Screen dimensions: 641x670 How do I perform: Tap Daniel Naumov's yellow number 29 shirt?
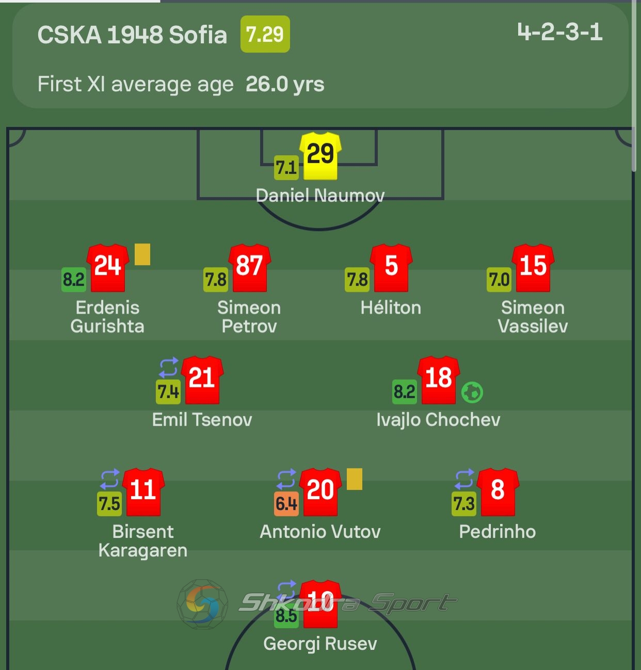320,156
